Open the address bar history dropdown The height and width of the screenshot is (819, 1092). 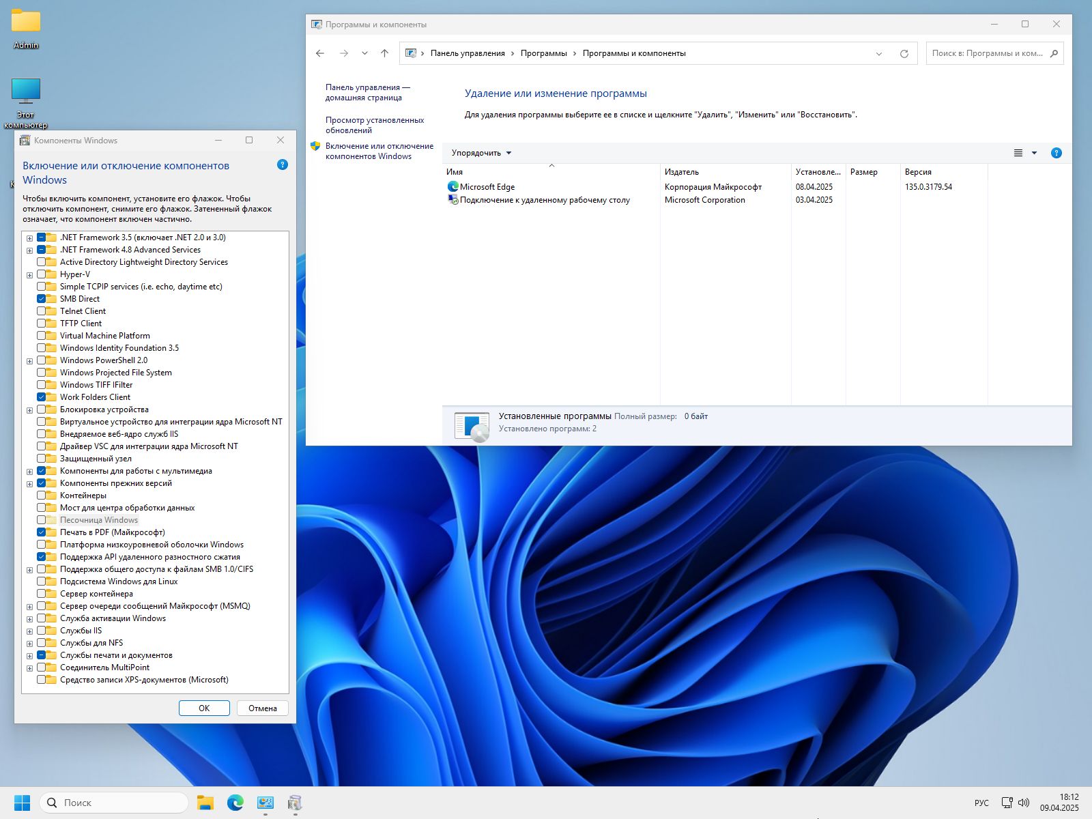879,53
